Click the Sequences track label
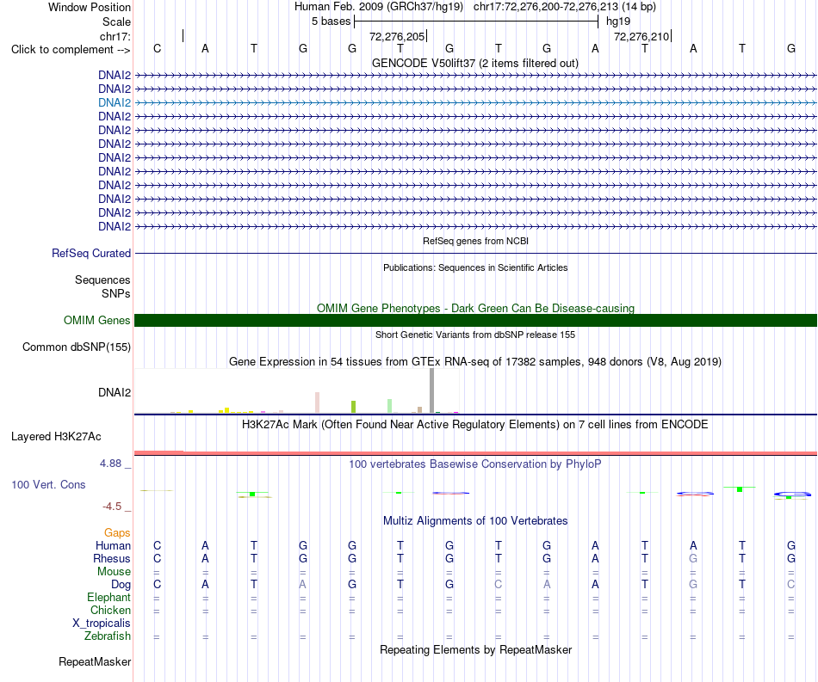The width and height of the screenshot is (818, 682). [x=102, y=280]
